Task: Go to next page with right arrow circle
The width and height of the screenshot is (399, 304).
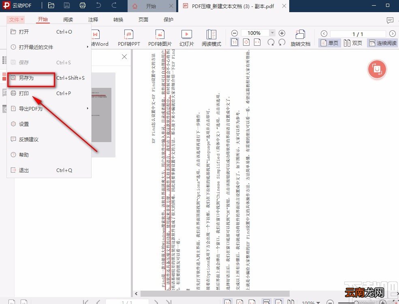Action: click(x=393, y=34)
